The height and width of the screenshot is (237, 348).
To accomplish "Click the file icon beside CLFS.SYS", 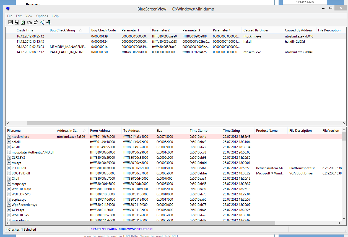I will 9,157.
